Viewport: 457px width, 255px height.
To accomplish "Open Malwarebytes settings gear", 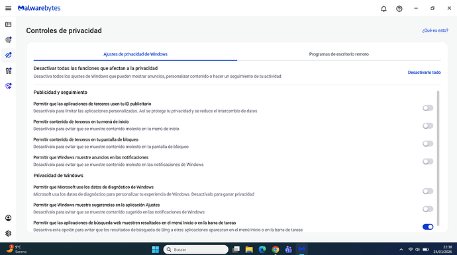I will pyautogui.click(x=8, y=233).
